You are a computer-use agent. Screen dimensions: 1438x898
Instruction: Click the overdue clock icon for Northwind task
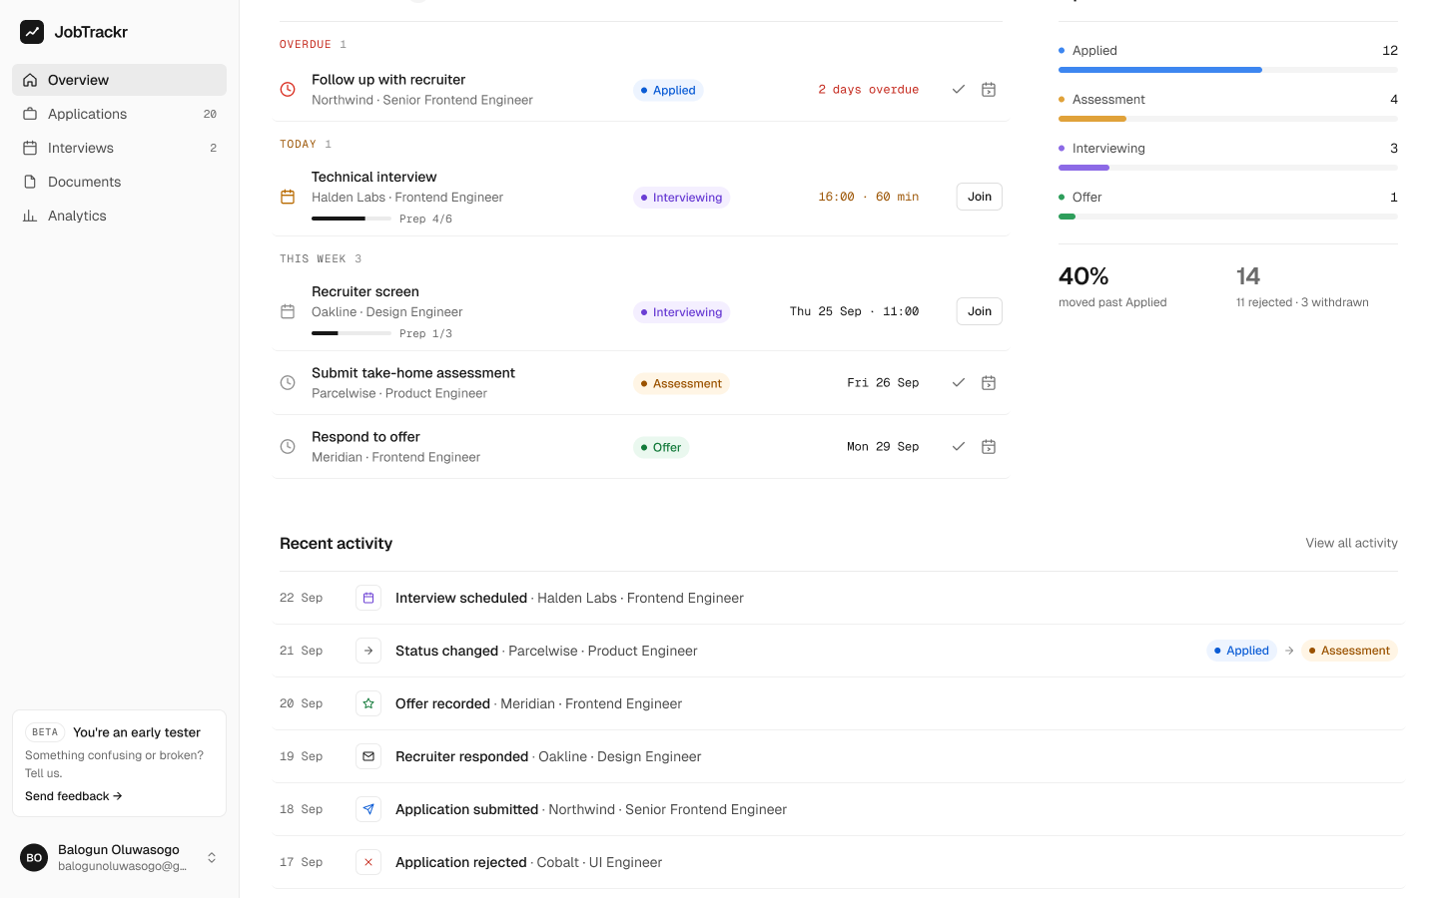pyautogui.click(x=288, y=90)
